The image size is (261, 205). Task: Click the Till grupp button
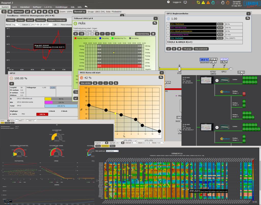(187, 49)
